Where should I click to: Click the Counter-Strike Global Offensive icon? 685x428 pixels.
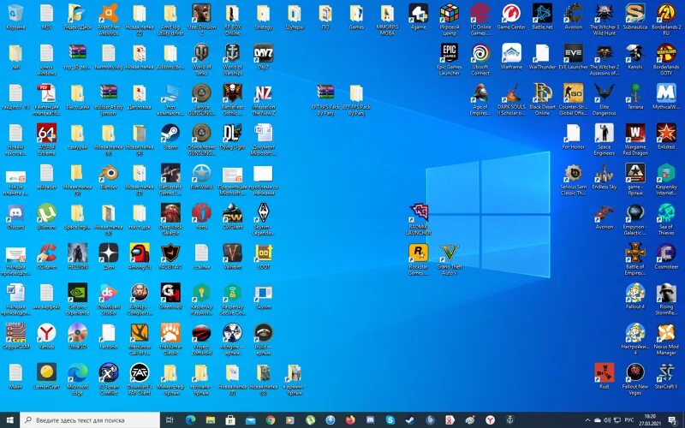tap(573, 93)
